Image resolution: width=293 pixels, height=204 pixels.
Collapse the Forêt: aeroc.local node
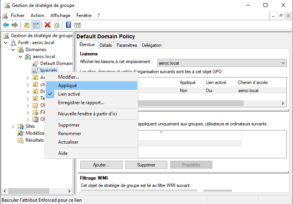point(5,43)
